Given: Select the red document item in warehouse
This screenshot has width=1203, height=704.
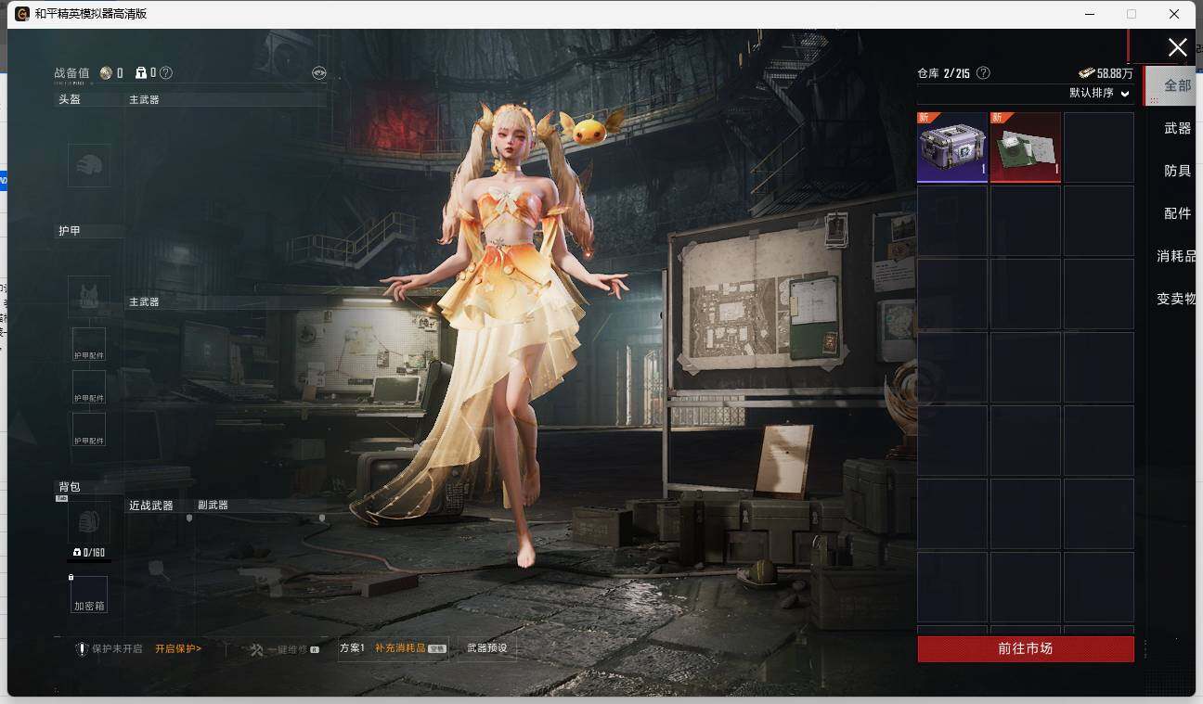Looking at the screenshot, I should tap(1026, 147).
